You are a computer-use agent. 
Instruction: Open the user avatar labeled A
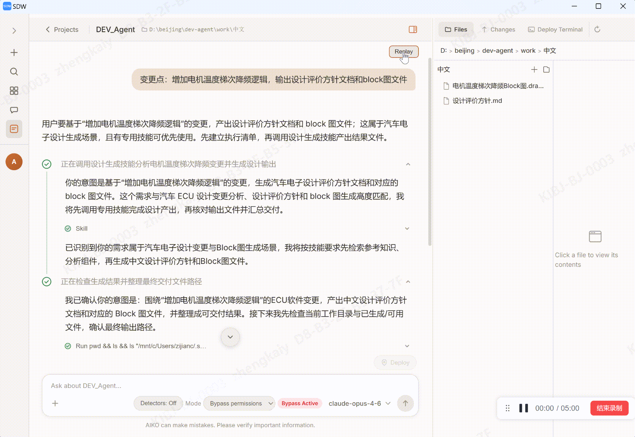[x=14, y=162]
